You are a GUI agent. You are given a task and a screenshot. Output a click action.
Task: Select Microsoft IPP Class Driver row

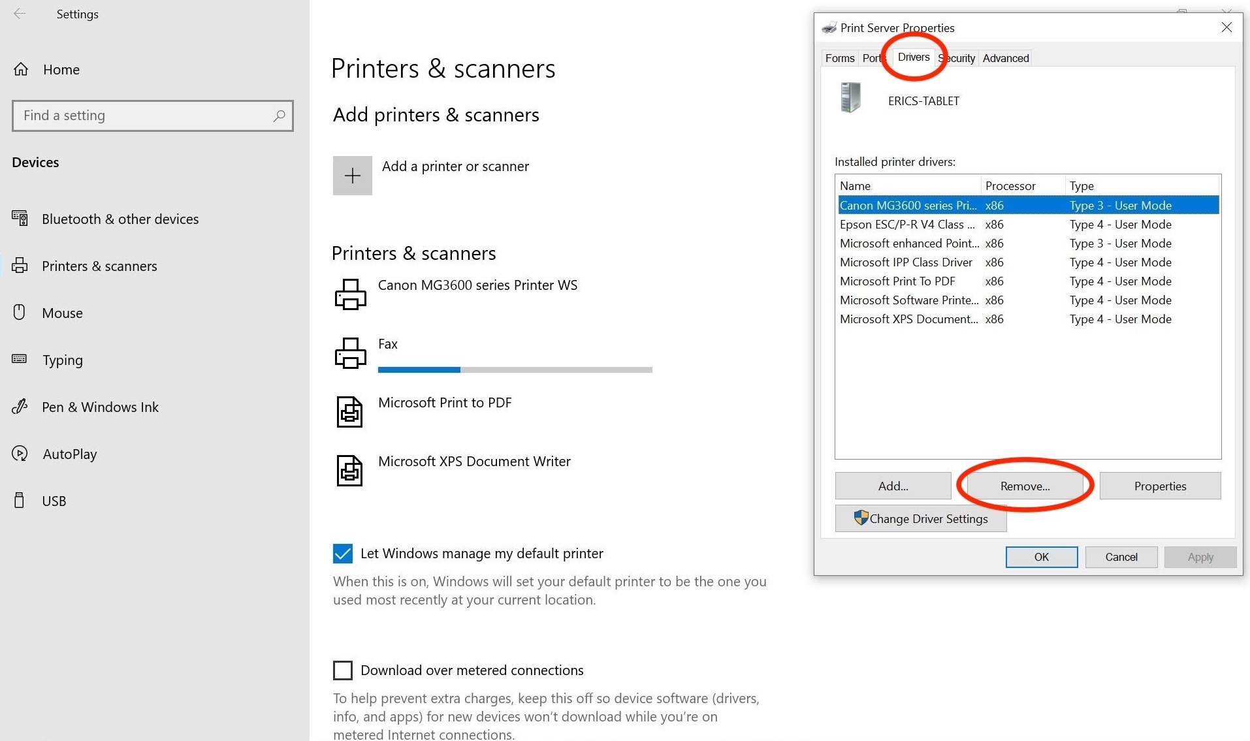[1029, 262]
